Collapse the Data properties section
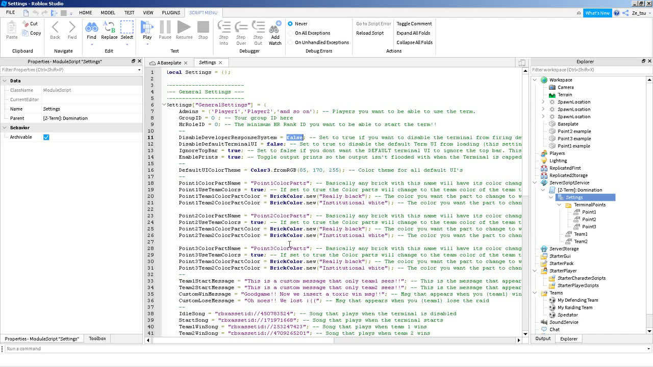The image size is (653, 367). tap(5, 81)
